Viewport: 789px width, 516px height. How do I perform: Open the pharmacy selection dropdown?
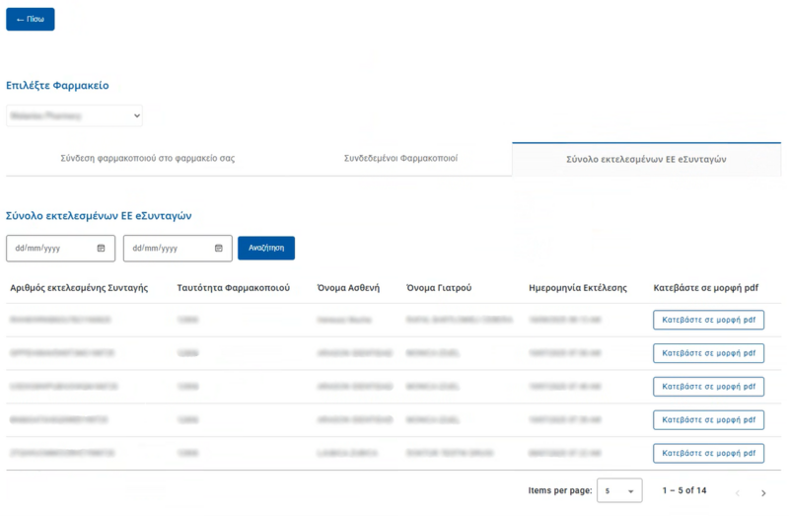[x=74, y=115]
